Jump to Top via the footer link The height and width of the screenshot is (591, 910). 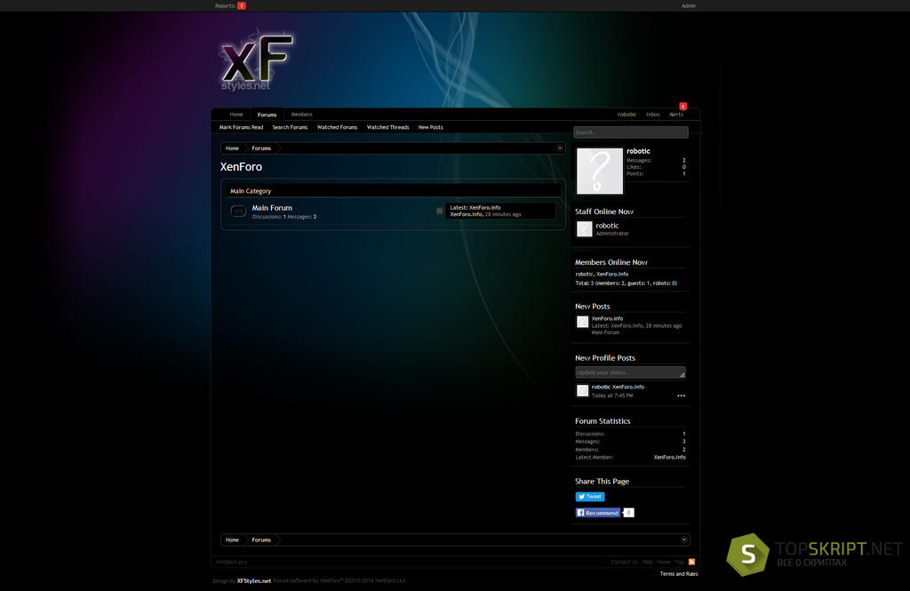point(679,562)
